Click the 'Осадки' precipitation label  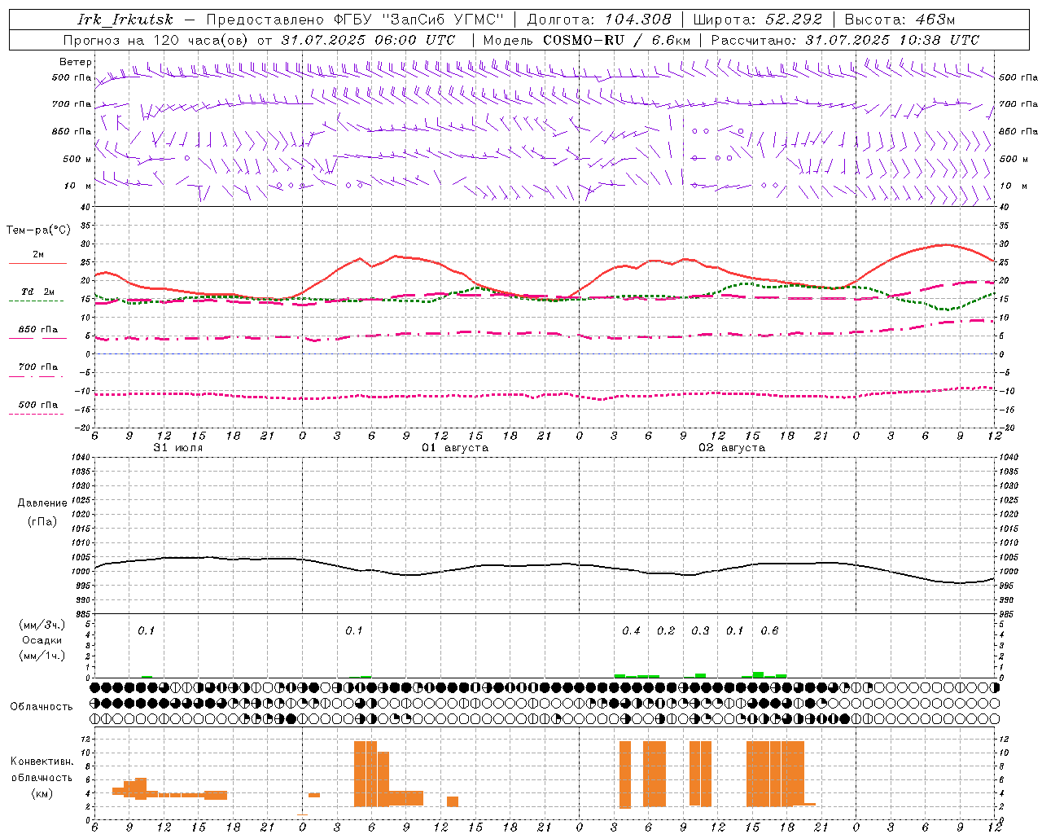pyautogui.click(x=42, y=640)
